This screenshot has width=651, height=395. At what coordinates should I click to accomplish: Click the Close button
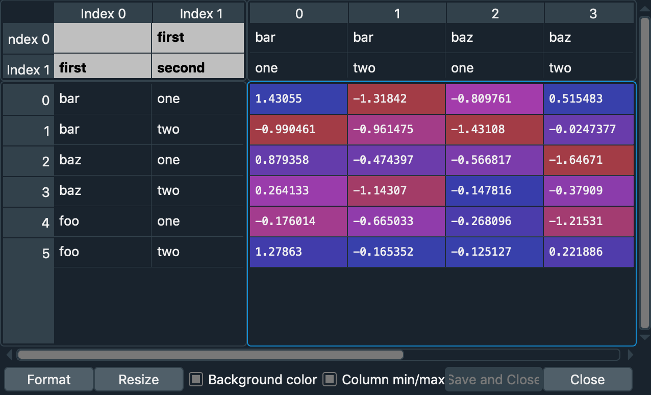click(587, 380)
